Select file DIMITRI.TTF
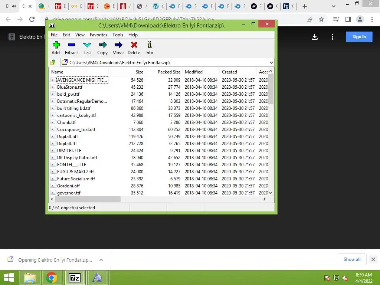380x285 pixels. point(69,150)
